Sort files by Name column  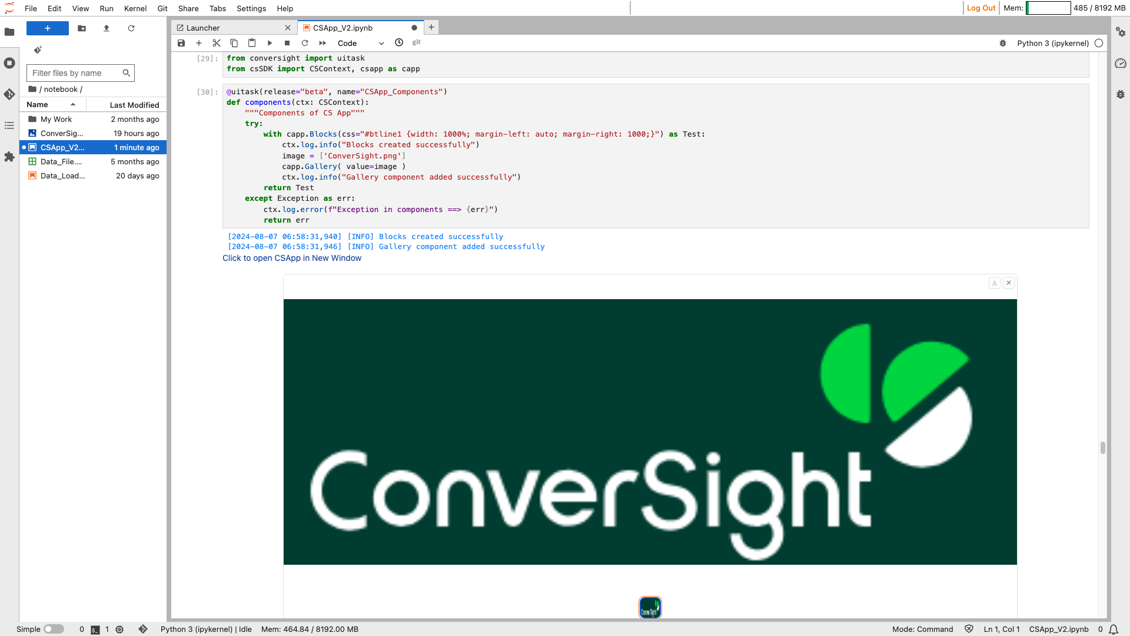[x=53, y=104]
